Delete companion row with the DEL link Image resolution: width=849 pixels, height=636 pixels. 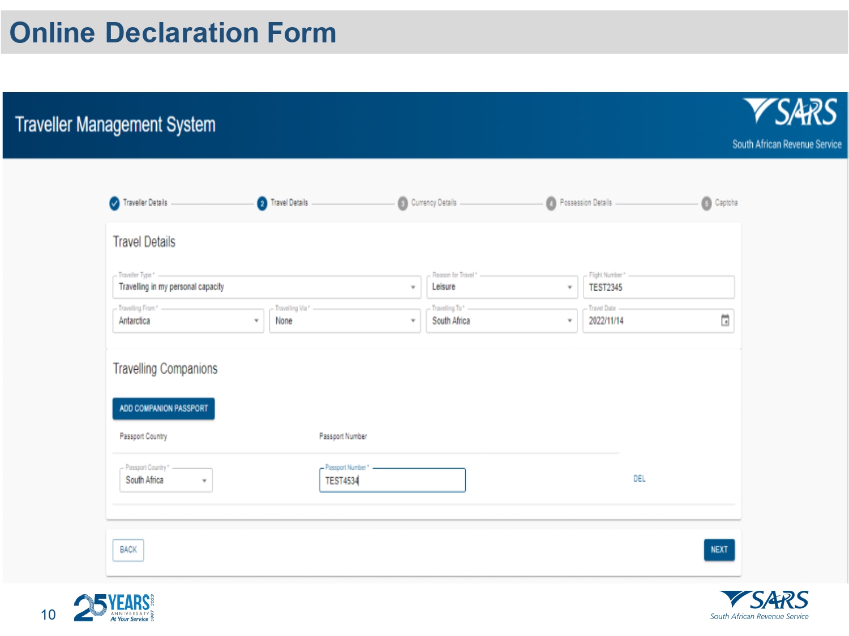point(639,479)
